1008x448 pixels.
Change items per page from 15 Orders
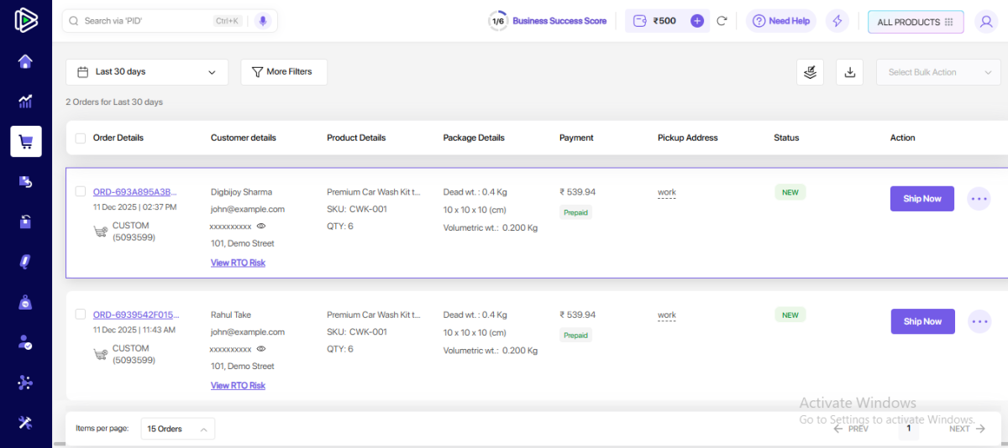[177, 429]
